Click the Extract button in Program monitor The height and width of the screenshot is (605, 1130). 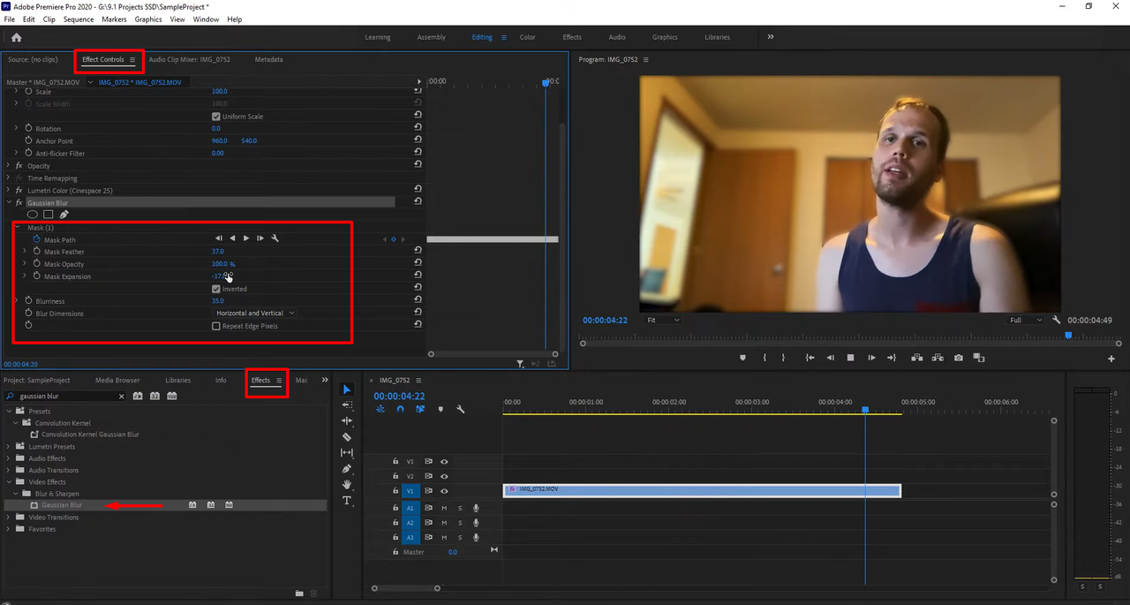click(938, 358)
